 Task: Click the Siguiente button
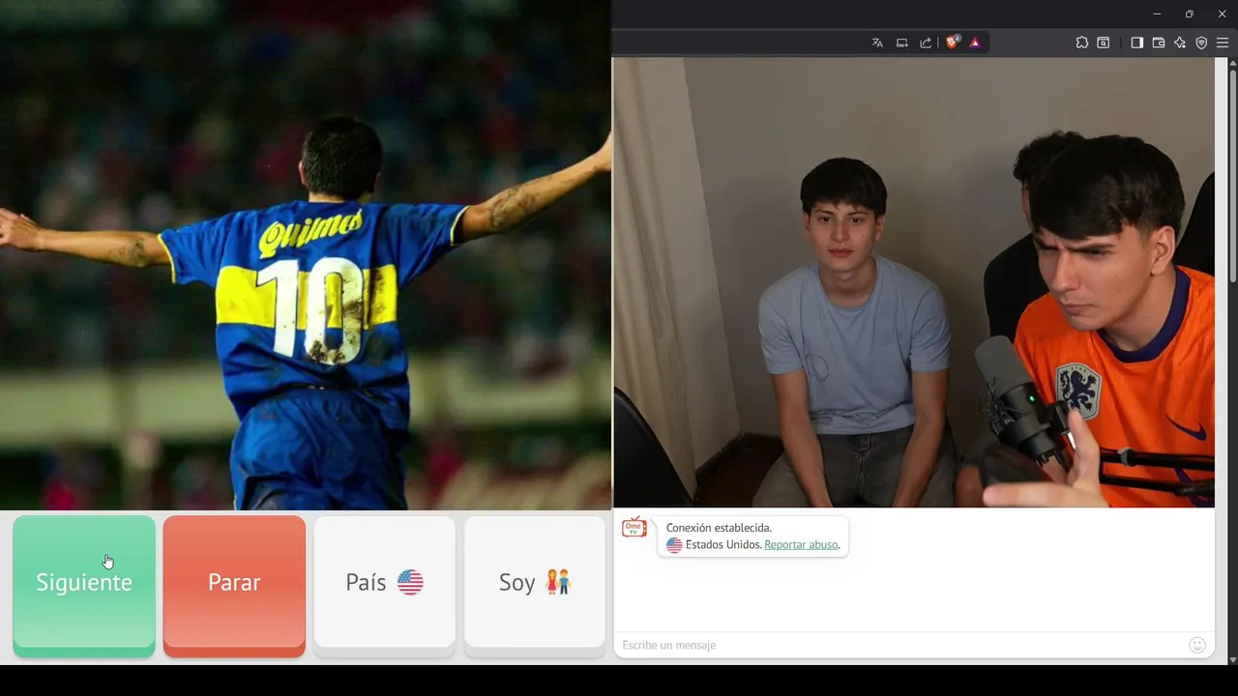(84, 586)
